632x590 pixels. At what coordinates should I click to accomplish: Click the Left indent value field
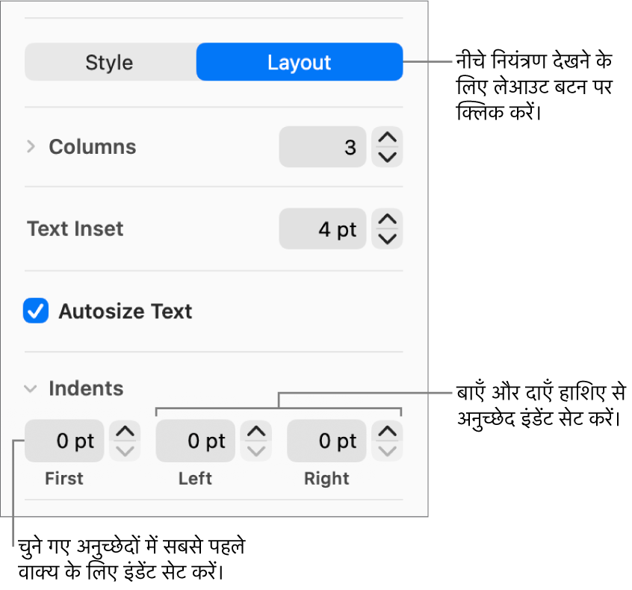tap(195, 441)
